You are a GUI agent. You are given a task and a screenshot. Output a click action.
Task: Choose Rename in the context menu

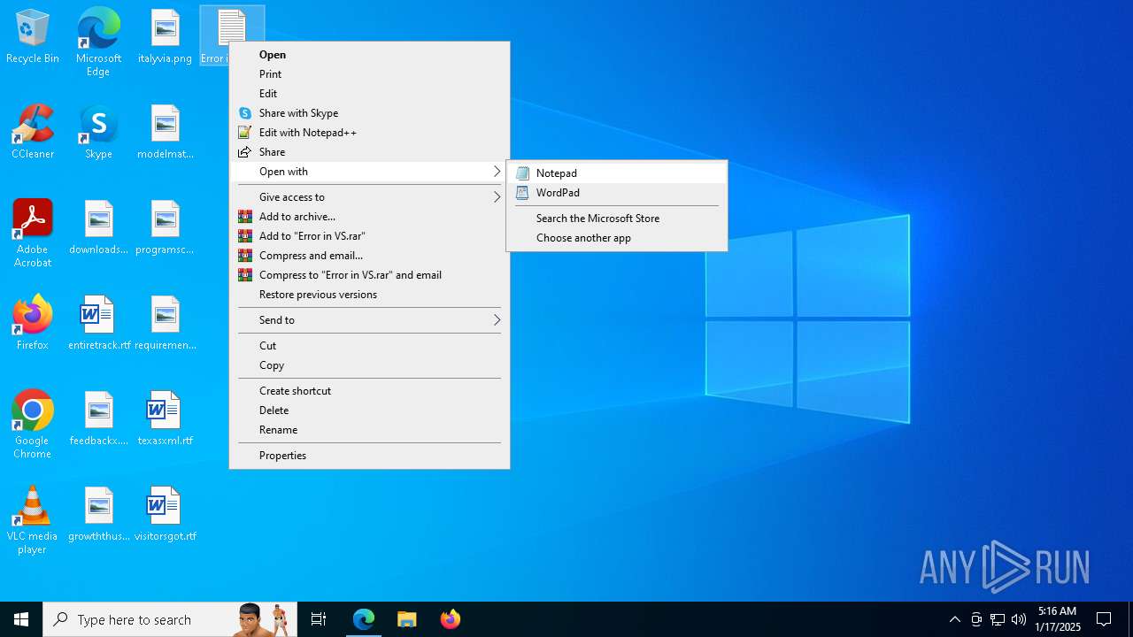coord(369,430)
